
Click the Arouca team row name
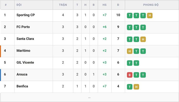click(22, 74)
